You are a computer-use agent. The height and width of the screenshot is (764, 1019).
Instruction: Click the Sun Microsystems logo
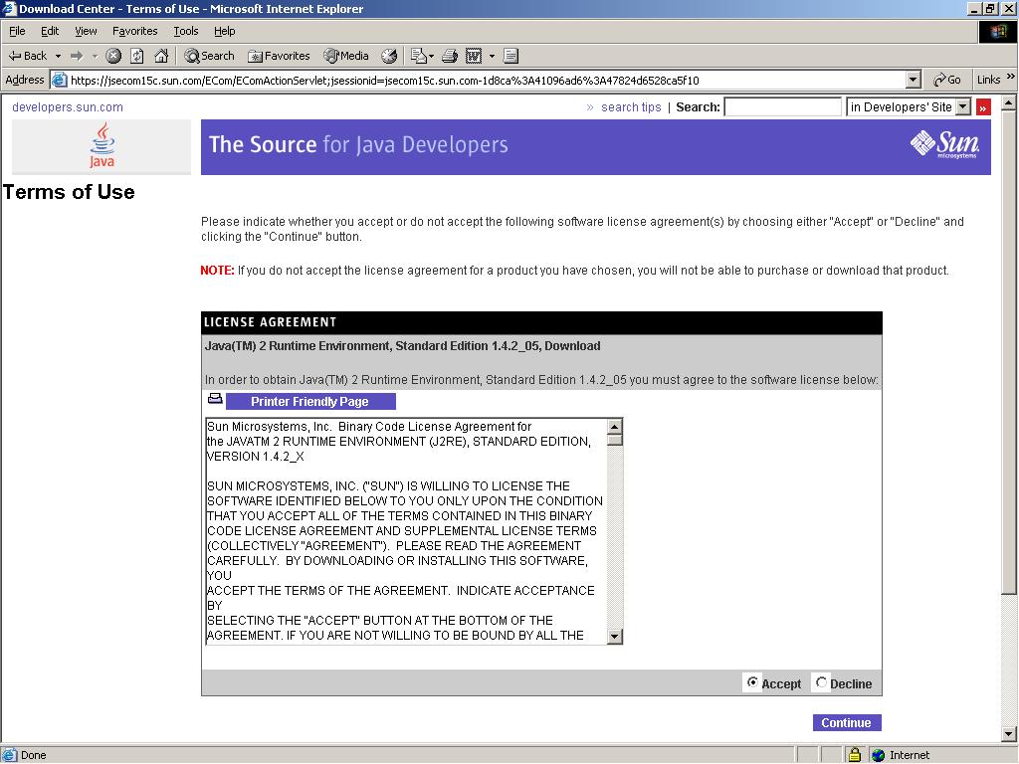944,144
